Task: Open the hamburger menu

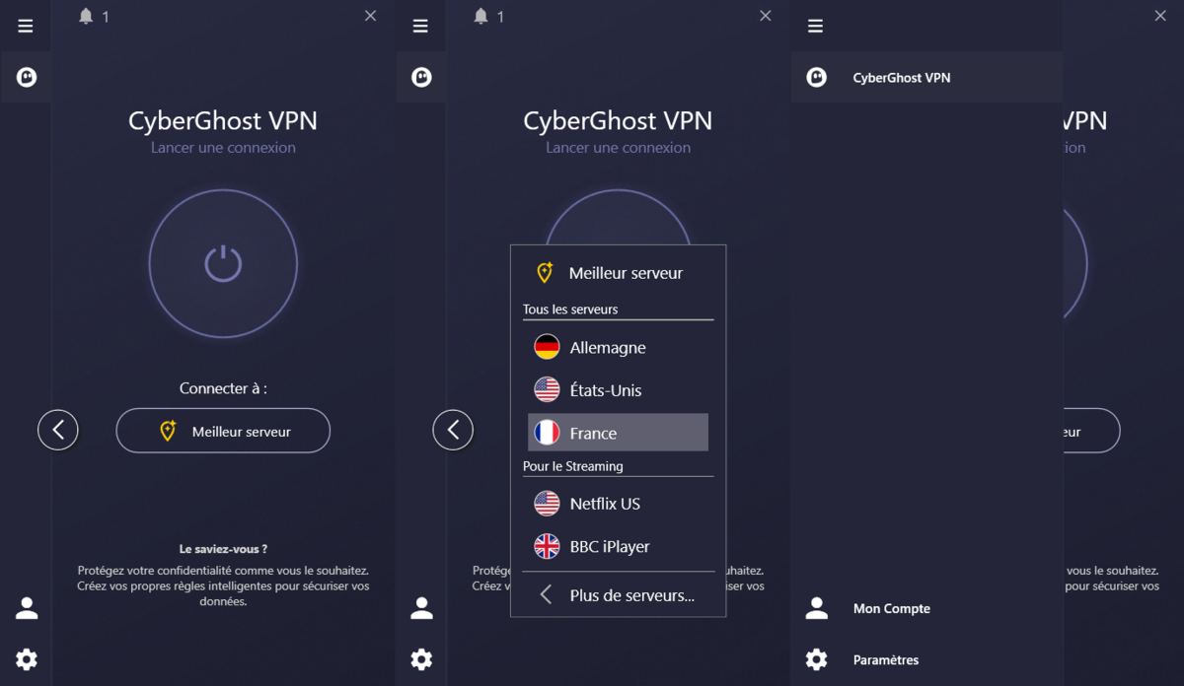Action: click(x=26, y=25)
